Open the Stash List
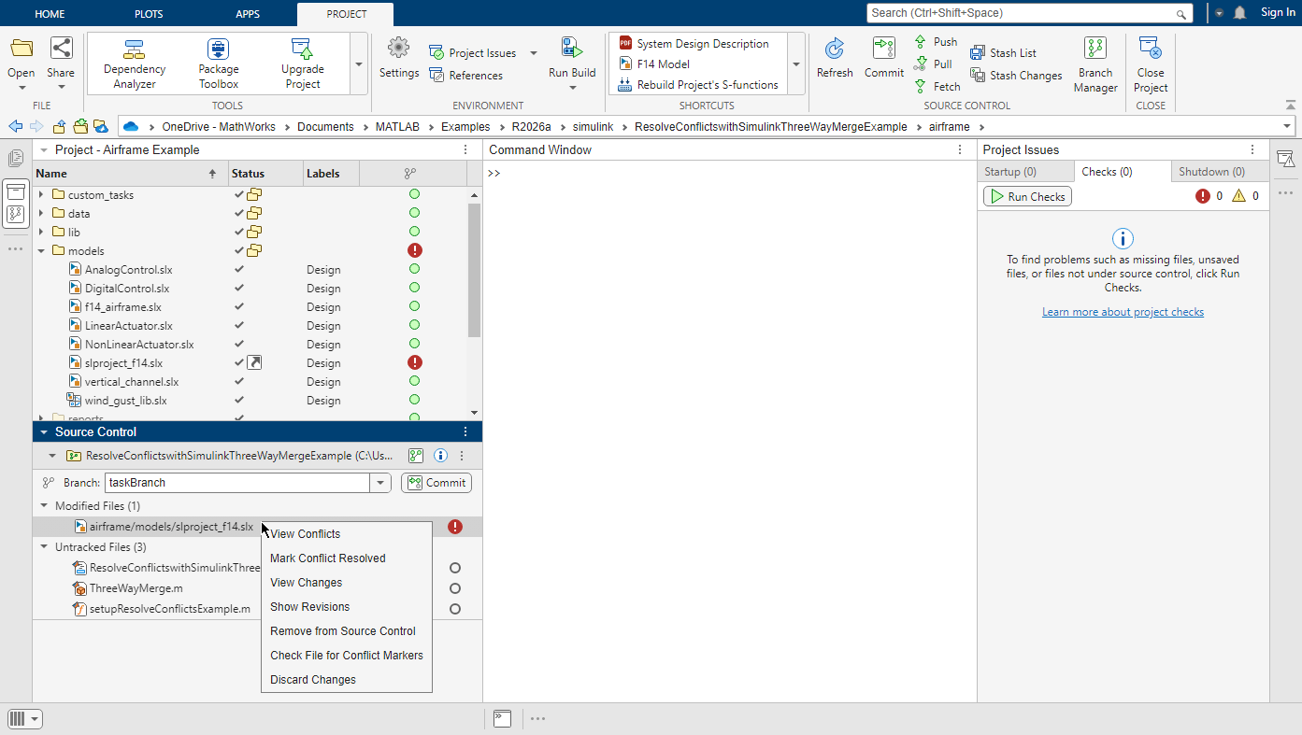Image resolution: width=1302 pixels, height=735 pixels. click(x=1003, y=53)
